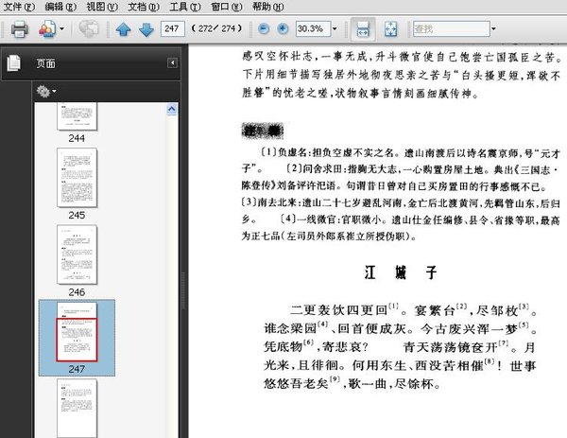Screen dimensions: 567x438
Task: Click the zoom out minus button
Action: (264, 29)
